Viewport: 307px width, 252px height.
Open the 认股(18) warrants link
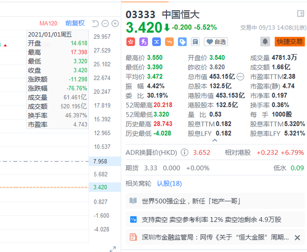[x=169, y=184]
